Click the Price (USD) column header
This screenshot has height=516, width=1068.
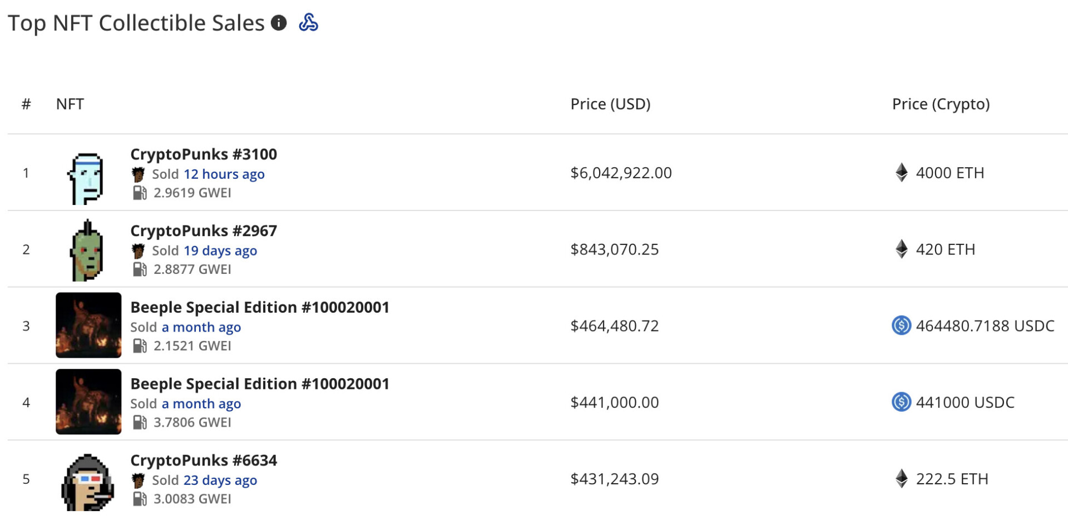[x=610, y=104]
